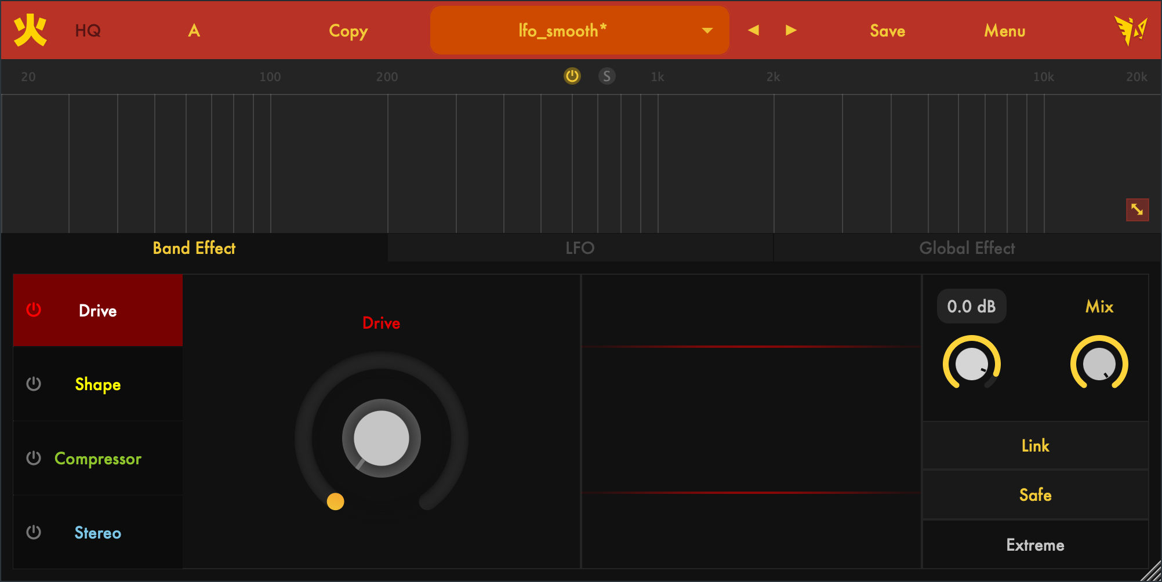
Task: Go to previous preset arrow
Action: point(753,30)
